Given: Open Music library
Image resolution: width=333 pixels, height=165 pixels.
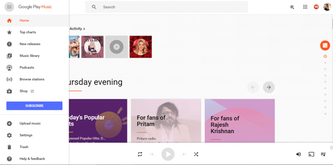Looking at the screenshot, I should (x=35, y=56).
